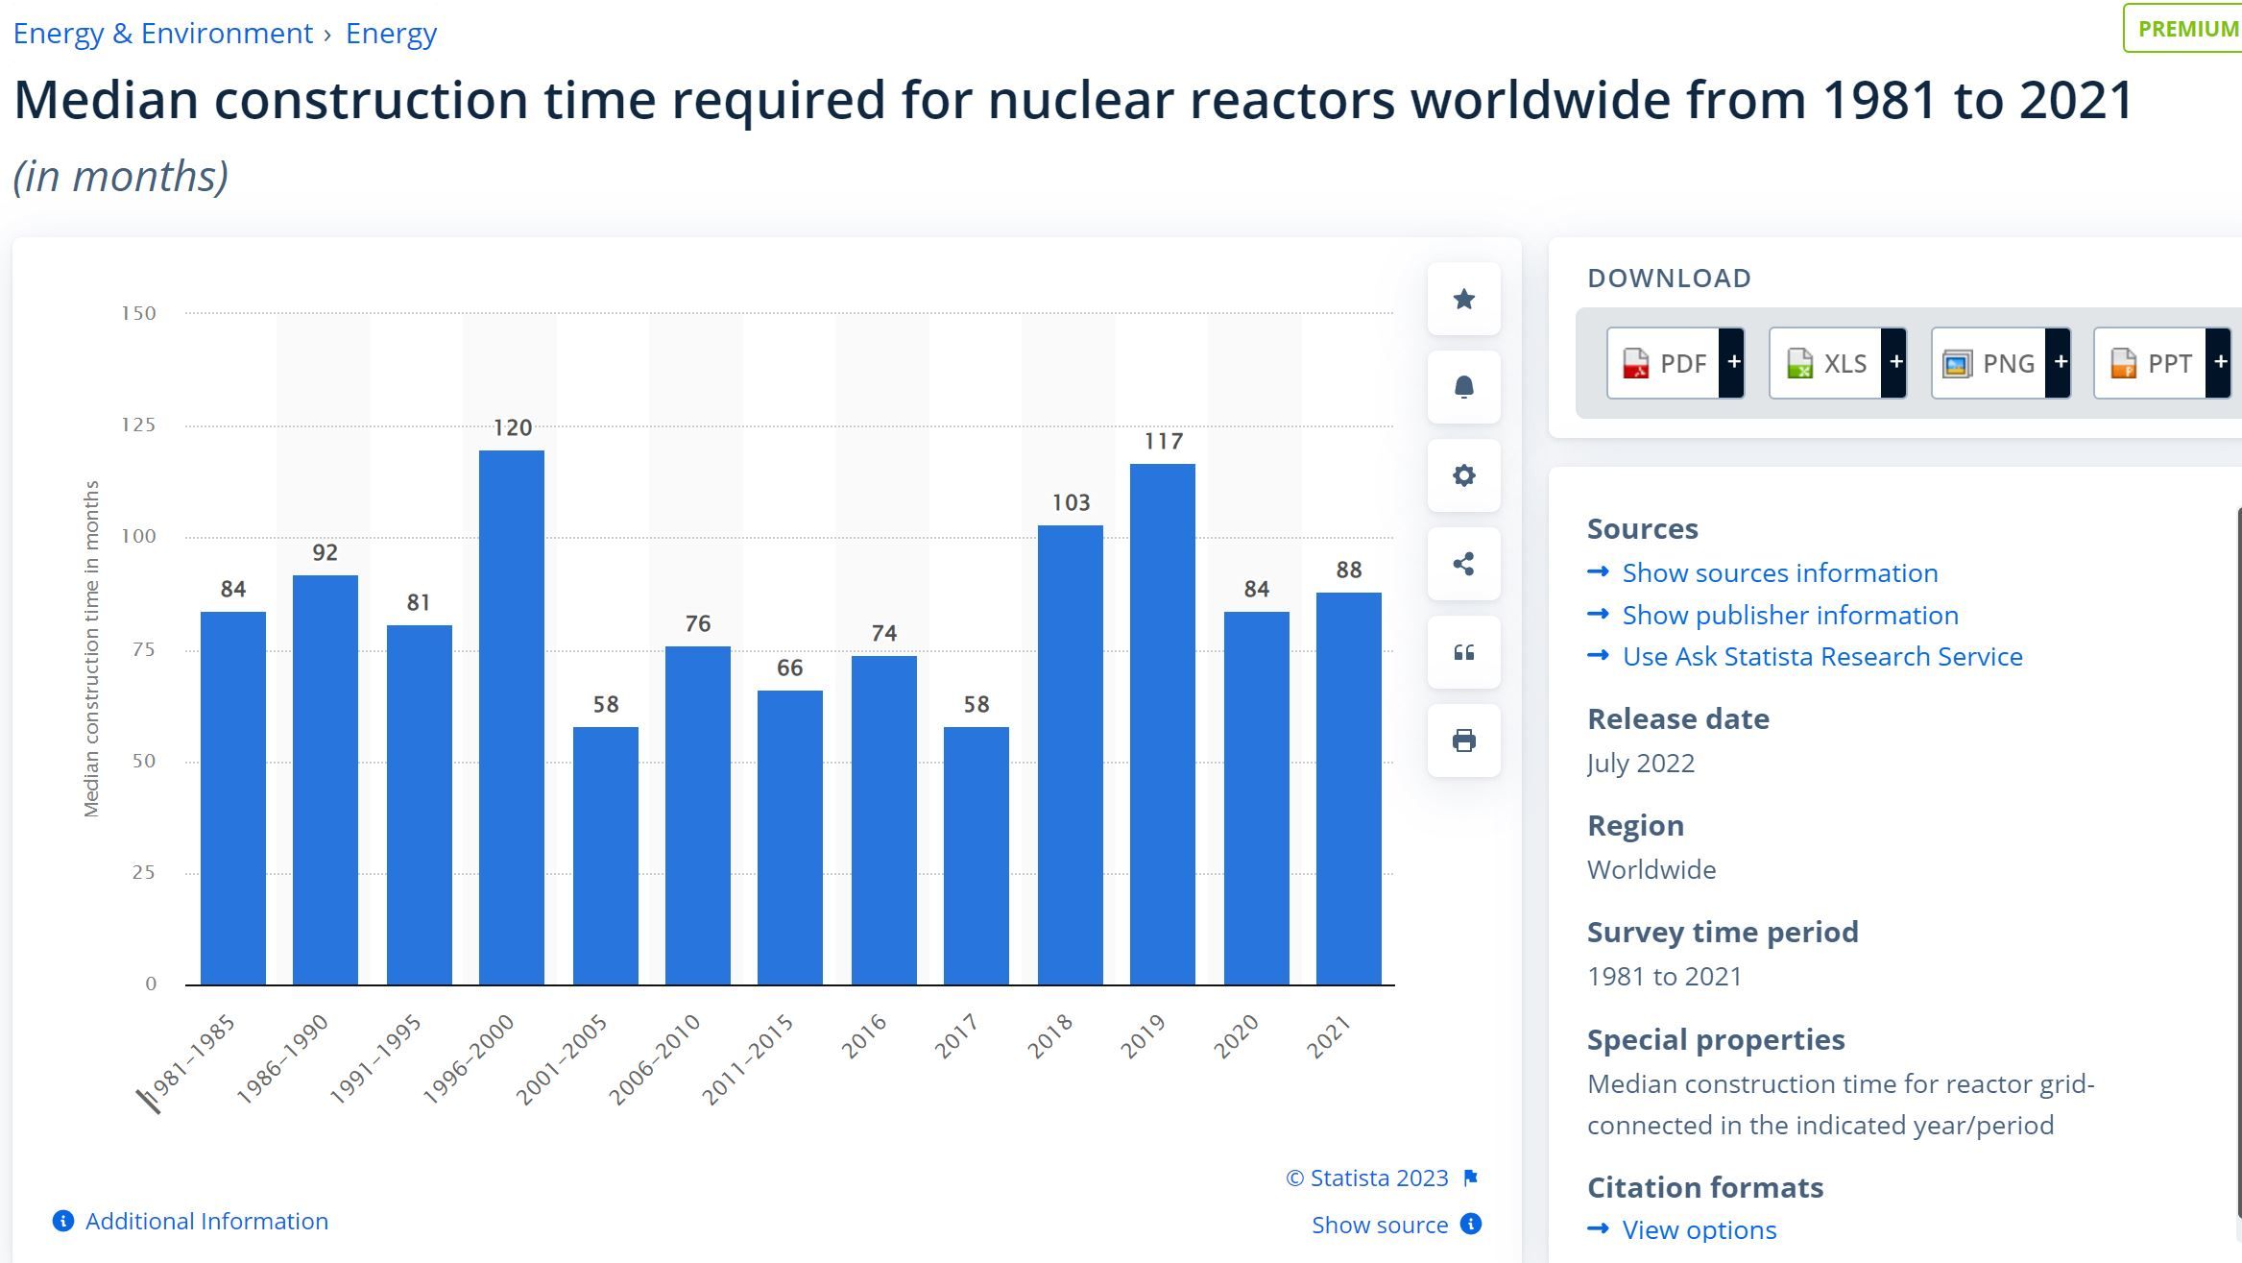The width and height of the screenshot is (2242, 1263).
Task: Click the quotation mark citation icon
Action: pos(1463,652)
